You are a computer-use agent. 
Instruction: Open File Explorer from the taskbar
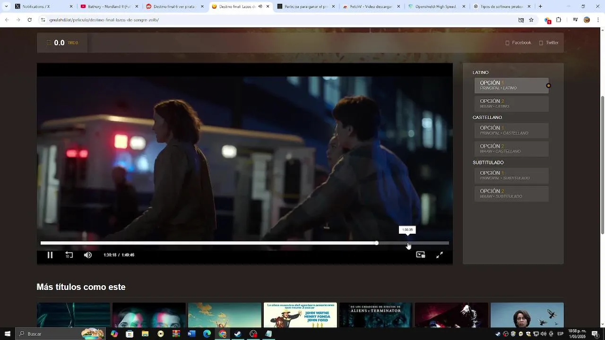(145, 334)
